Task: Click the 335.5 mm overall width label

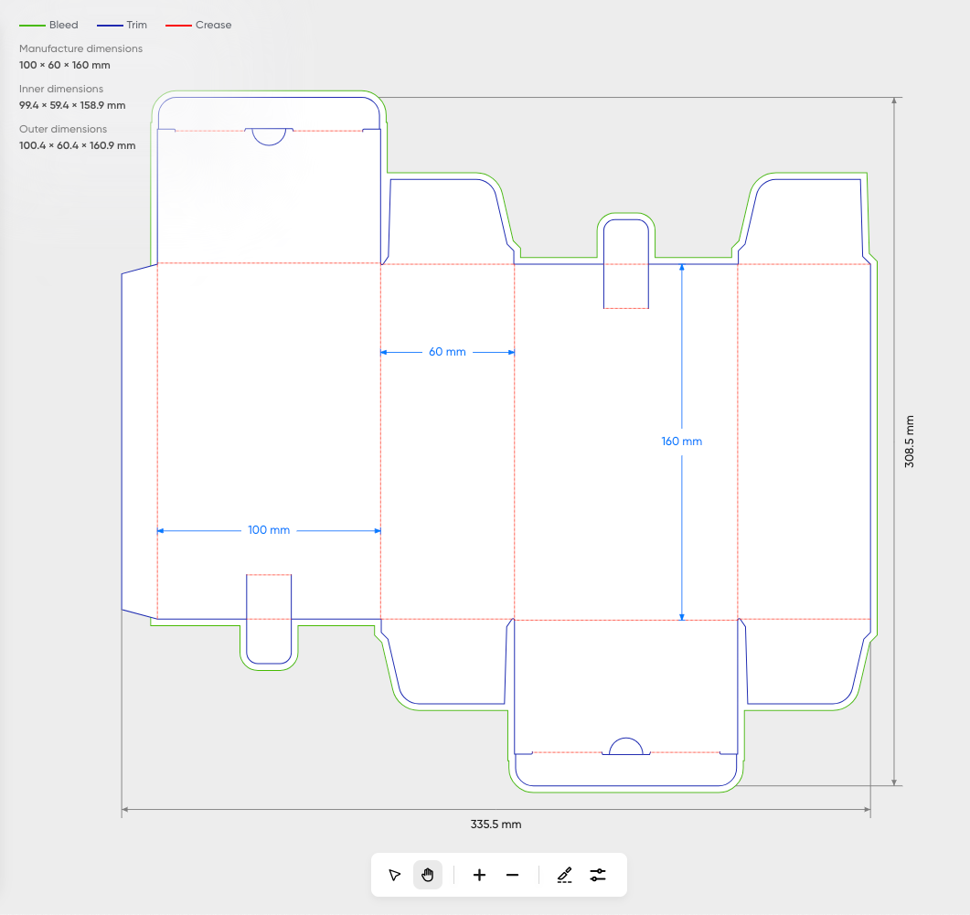Action: 496,825
